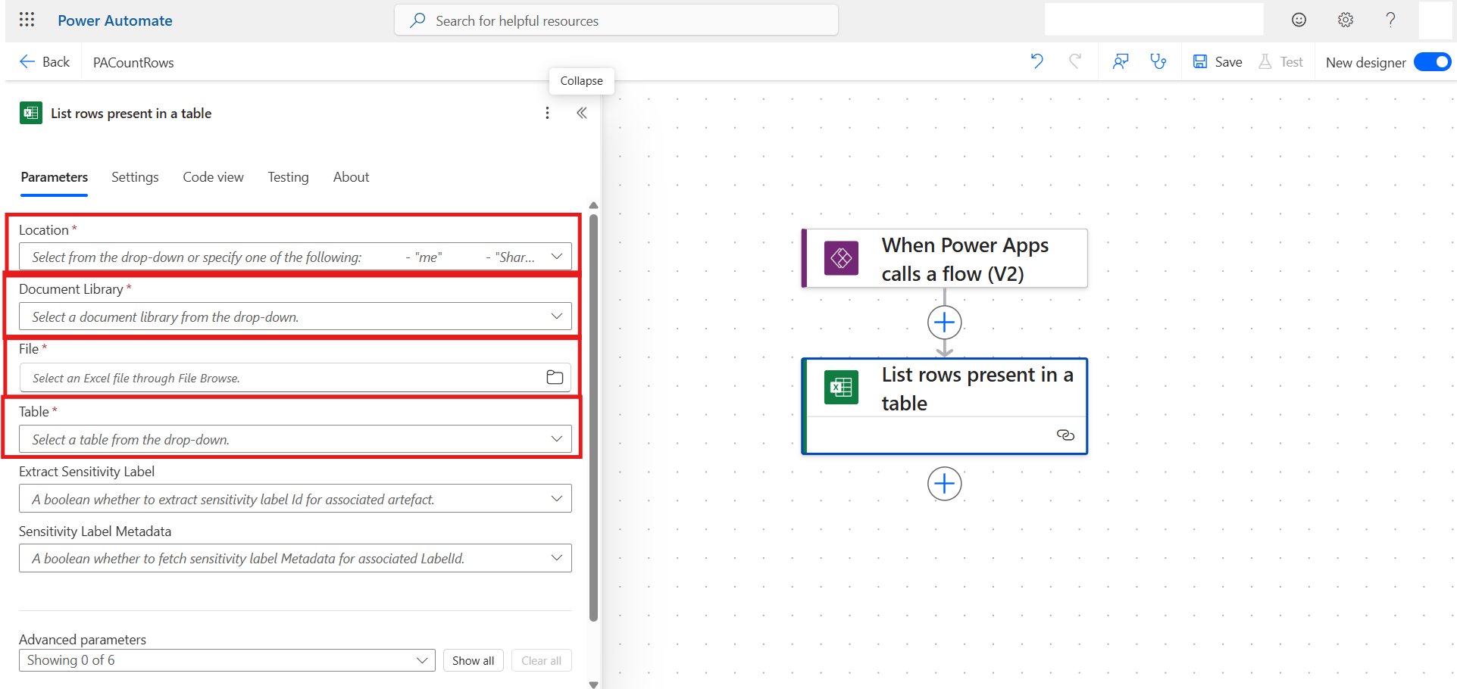
Task: Open the Flow checker stethoscope icon
Action: (x=1158, y=61)
